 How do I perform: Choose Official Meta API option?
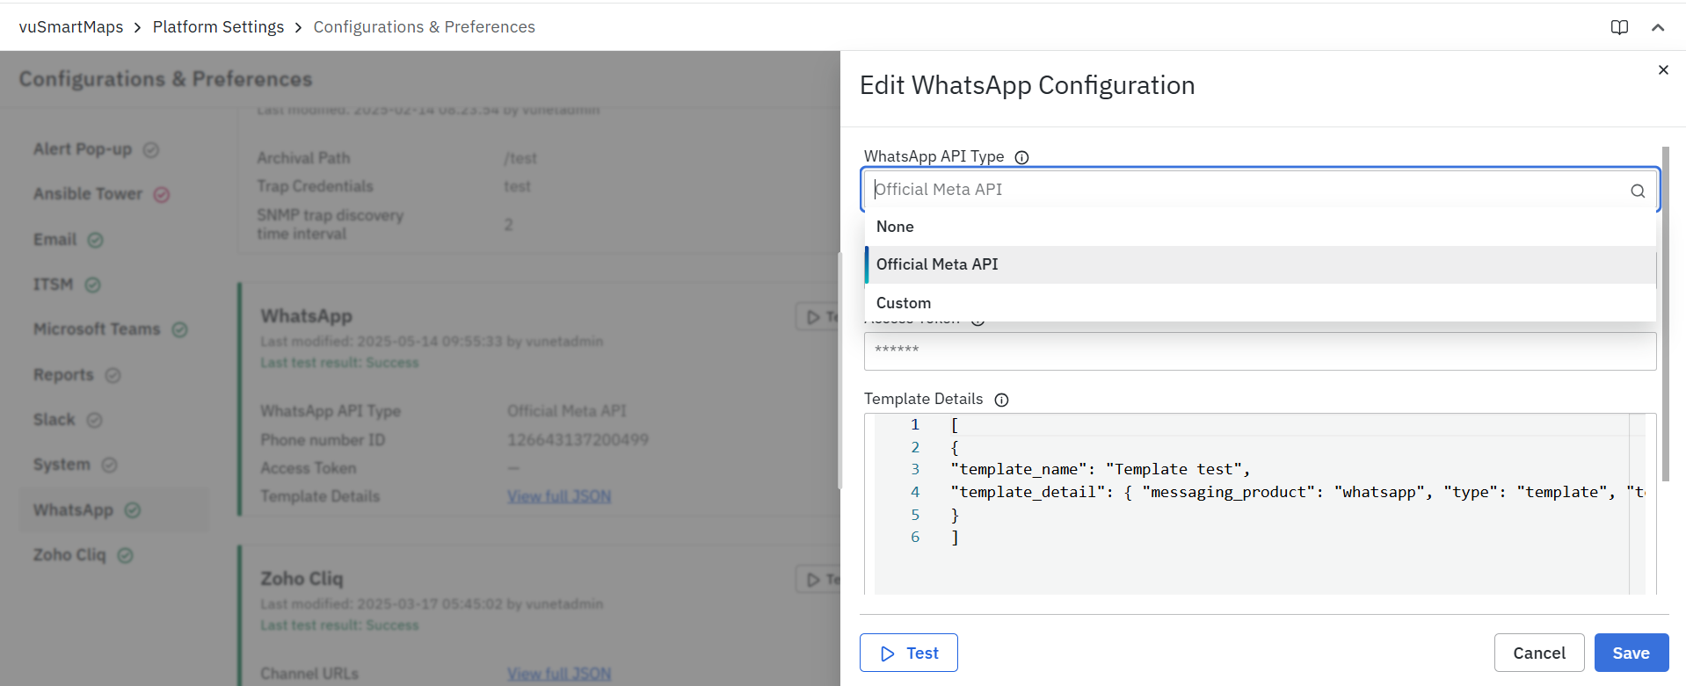[x=937, y=264]
